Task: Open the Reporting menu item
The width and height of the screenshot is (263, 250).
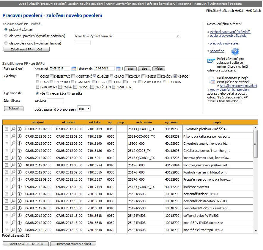Action: point(185,4)
